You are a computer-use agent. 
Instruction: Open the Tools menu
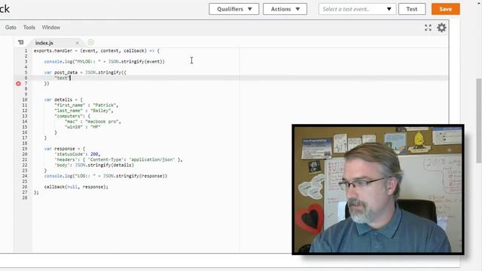pos(29,27)
